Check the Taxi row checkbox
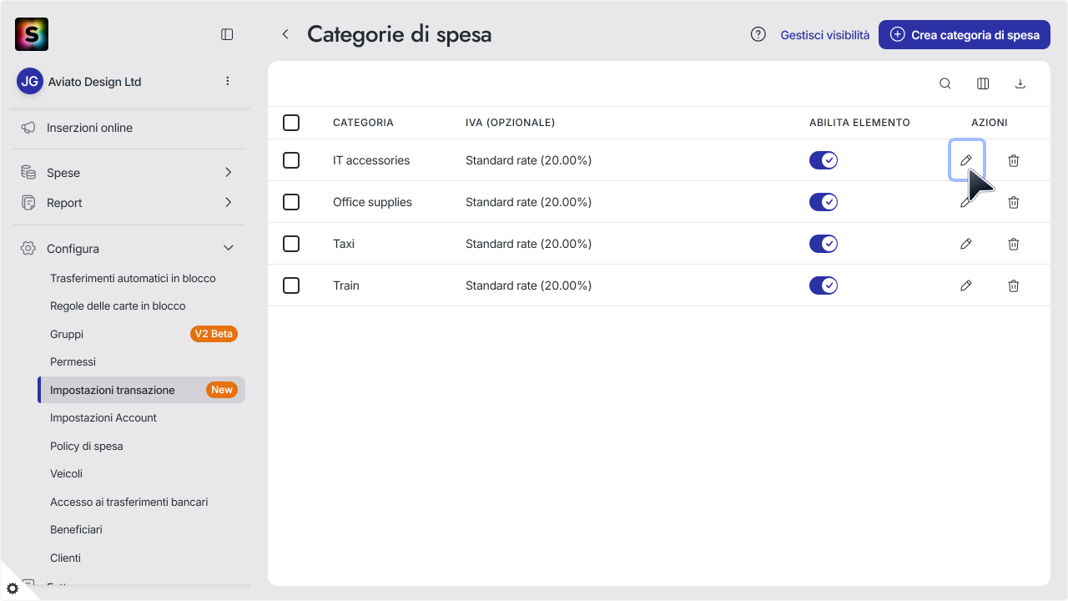The height and width of the screenshot is (601, 1068). tap(291, 244)
